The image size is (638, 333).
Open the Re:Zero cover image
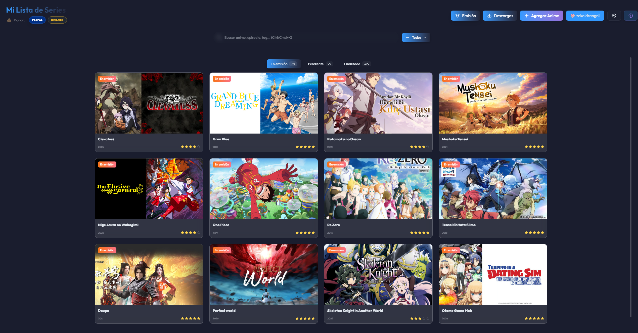pyautogui.click(x=378, y=189)
